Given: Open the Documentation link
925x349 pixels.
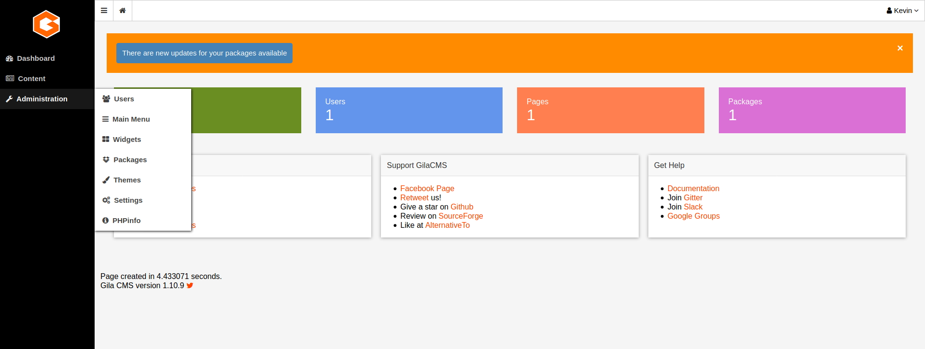Looking at the screenshot, I should tap(693, 189).
